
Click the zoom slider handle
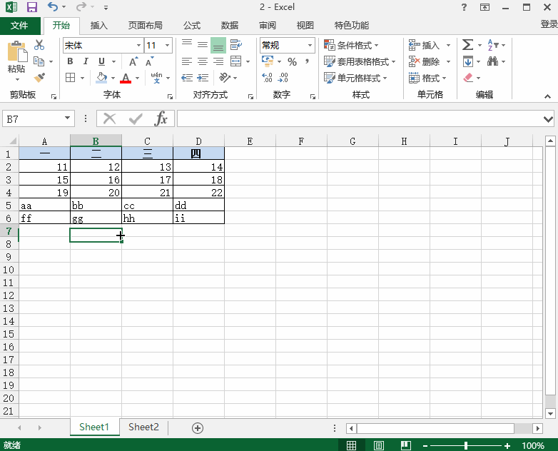[466, 445]
